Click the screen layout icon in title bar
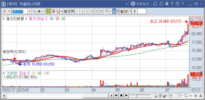Viewport: 205px width, 100px height. pyautogui.click(x=155, y=4)
